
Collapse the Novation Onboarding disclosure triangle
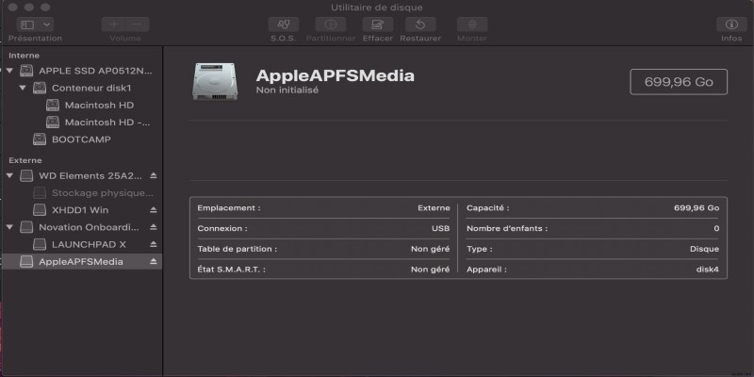click(x=9, y=227)
